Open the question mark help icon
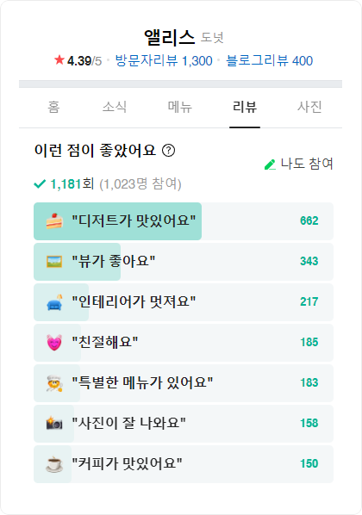The height and width of the screenshot is (515, 362). (169, 151)
